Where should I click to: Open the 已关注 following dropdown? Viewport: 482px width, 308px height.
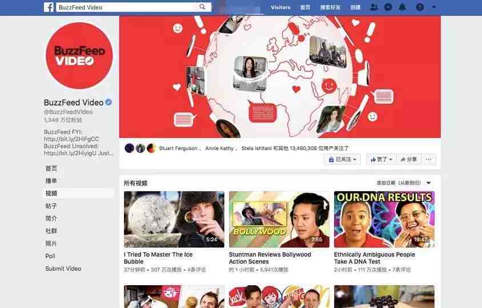click(343, 159)
